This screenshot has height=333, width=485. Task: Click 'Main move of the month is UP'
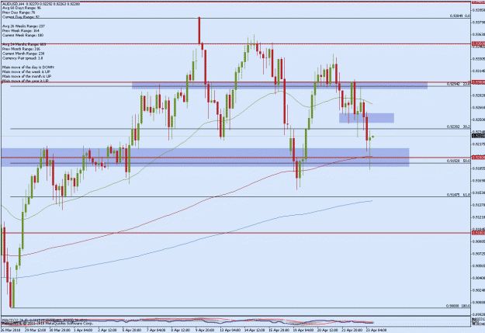[26, 76]
